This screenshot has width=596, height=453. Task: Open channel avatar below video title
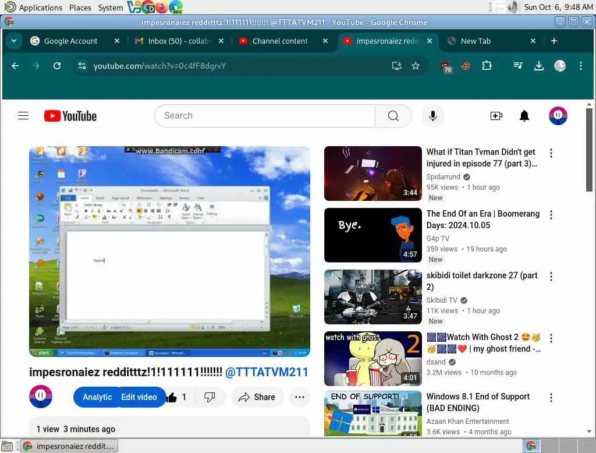coord(41,397)
